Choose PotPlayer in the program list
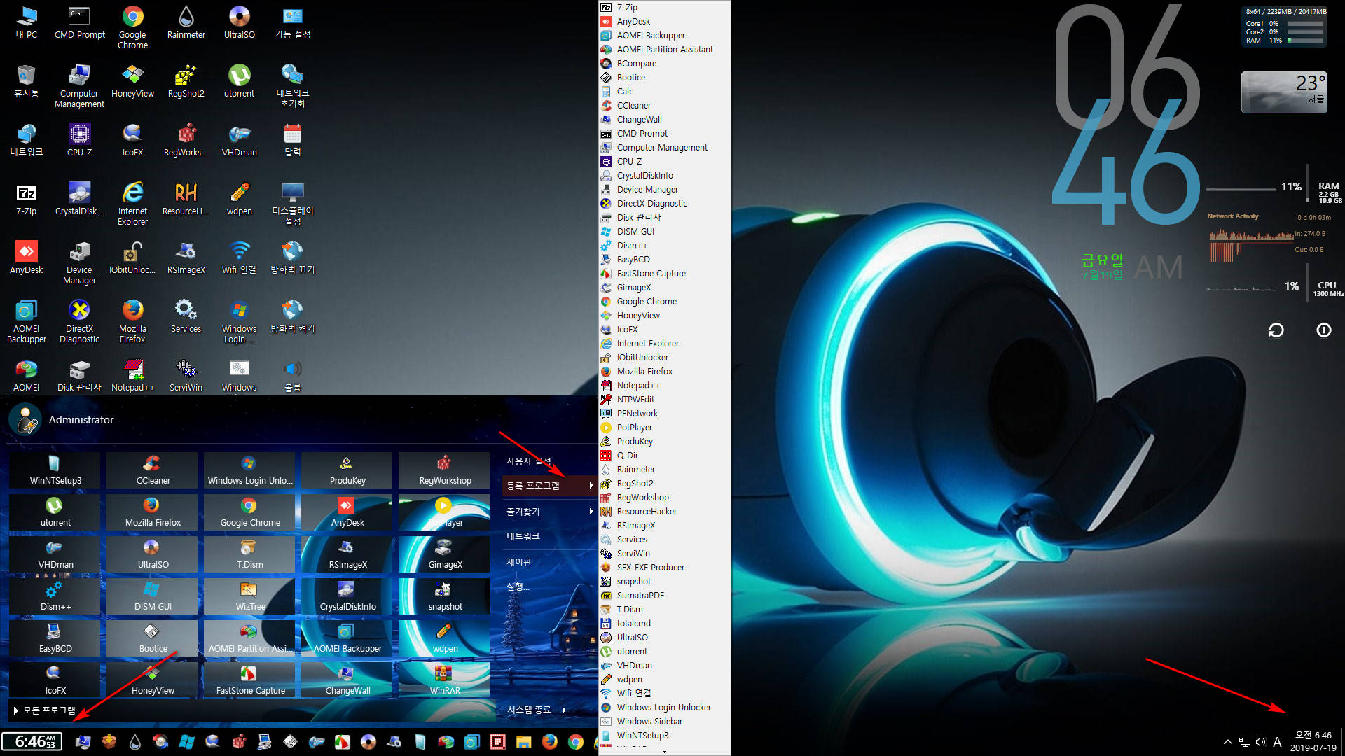The height and width of the screenshot is (756, 1345). (664, 427)
